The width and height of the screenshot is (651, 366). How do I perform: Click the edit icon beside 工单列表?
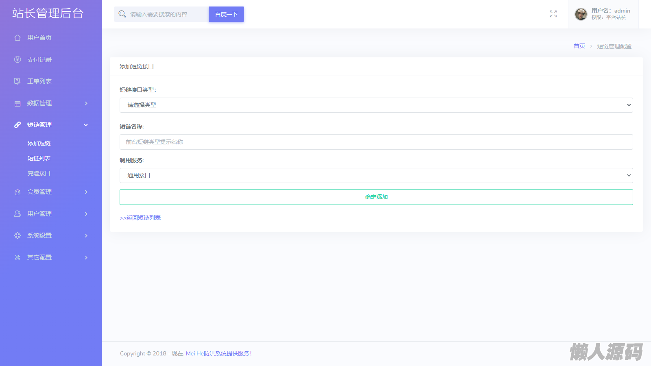coord(17,81)
